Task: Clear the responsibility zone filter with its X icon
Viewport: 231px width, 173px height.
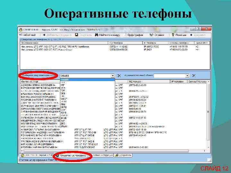Action: tap(119, 76)
